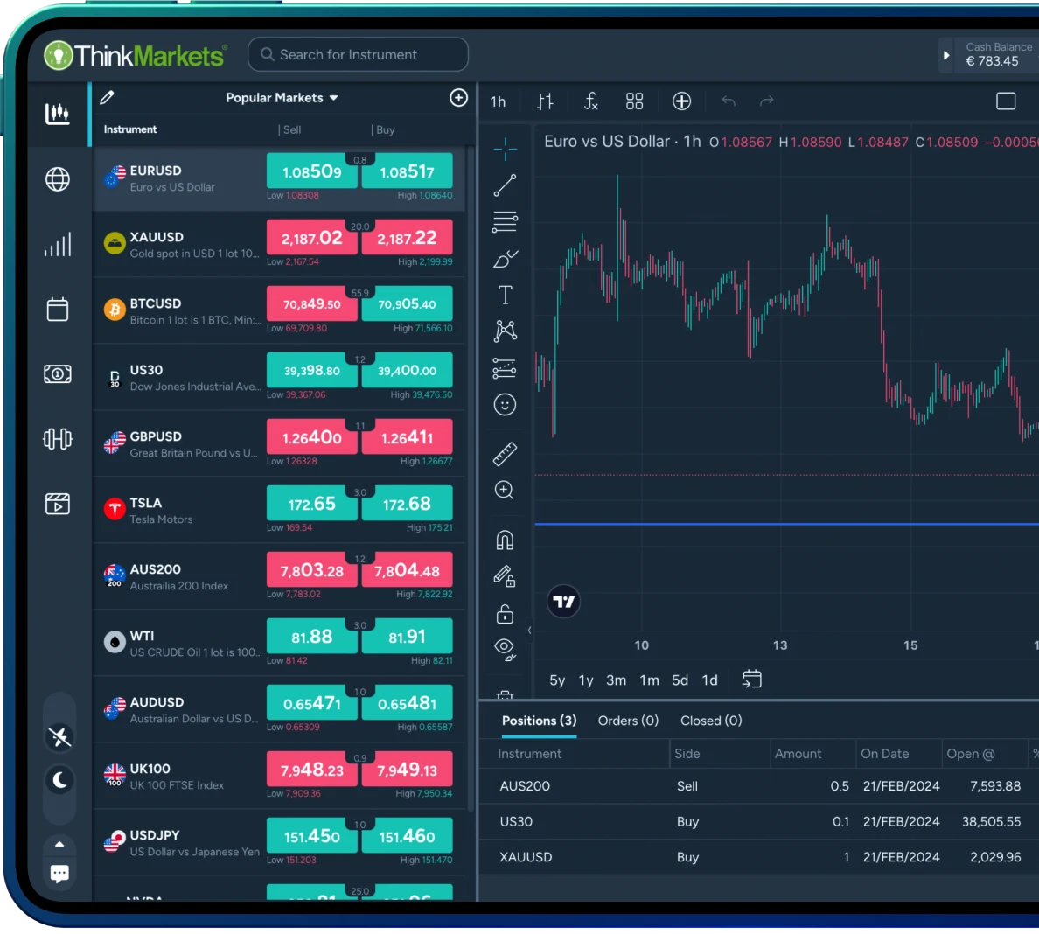Select the XABCD pattern tool
The height and width of the screenshot is (934, 1039).
click(505, 331)
